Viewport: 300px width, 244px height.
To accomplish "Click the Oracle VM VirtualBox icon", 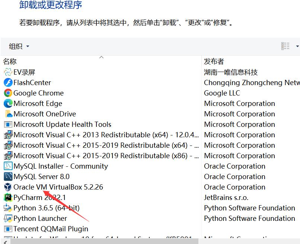I will click(x=8, y=187).
